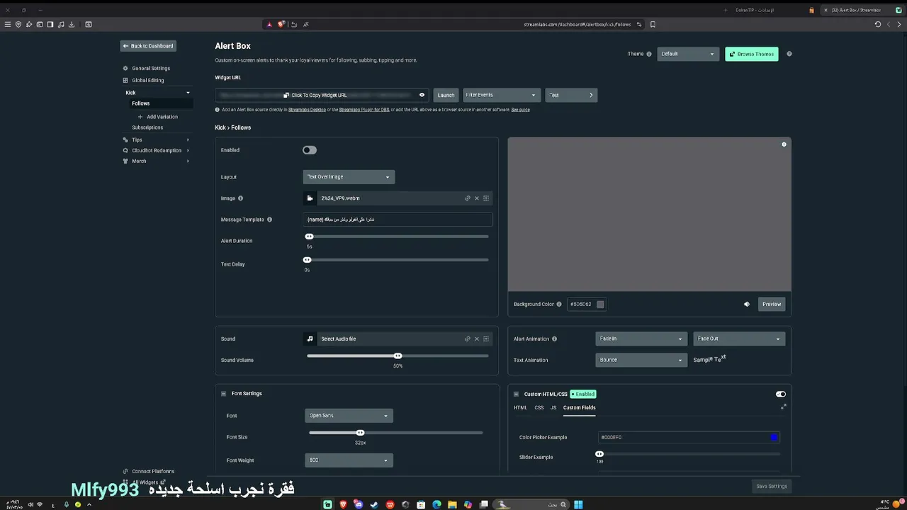
Task: Open the downloads toolbar icon
Action: pyautogui.click(x=72, y=24)
